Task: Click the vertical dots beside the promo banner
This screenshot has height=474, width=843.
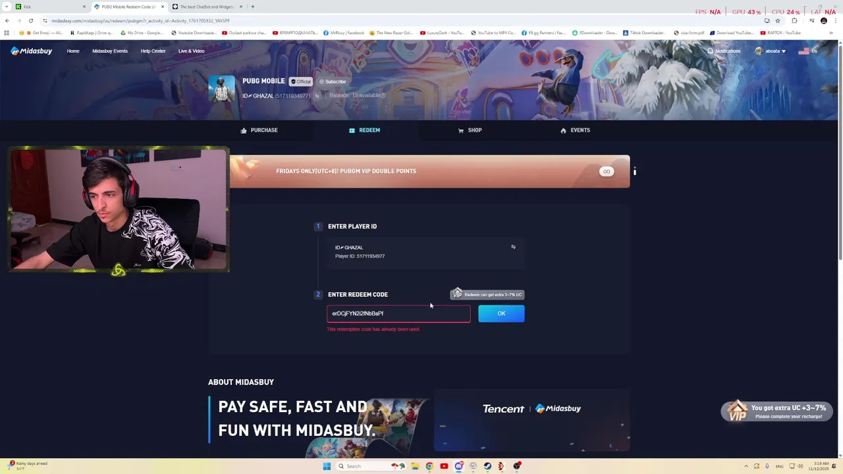Action: (634, 172)
